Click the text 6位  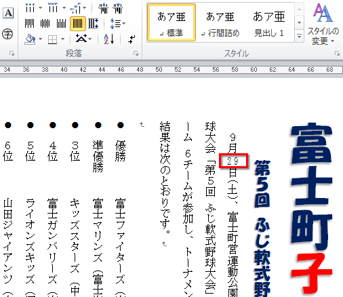click(8, 151)
